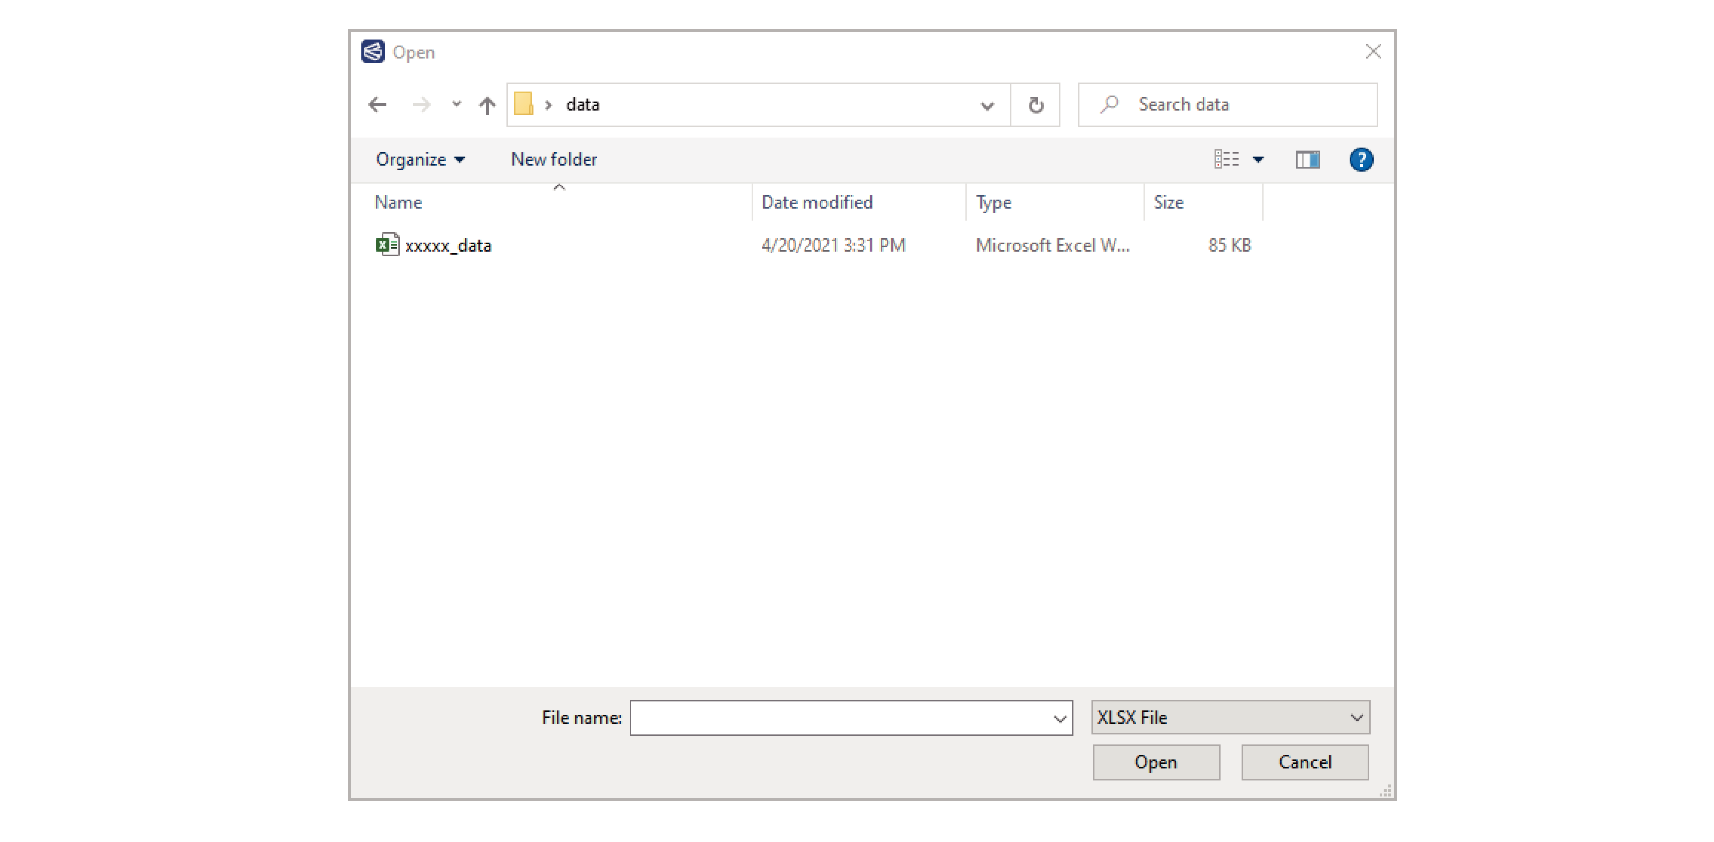This screenshot has height=842, width=1714.
Task: Select the xxxxx_data file name
Action: 448,246
